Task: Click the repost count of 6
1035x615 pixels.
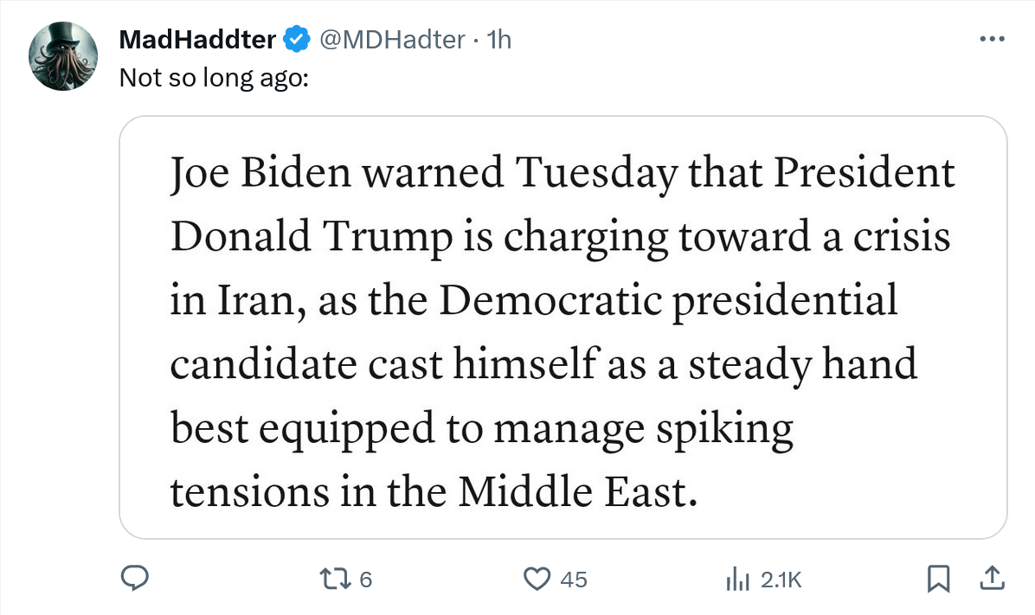Action: coord(365,580)
